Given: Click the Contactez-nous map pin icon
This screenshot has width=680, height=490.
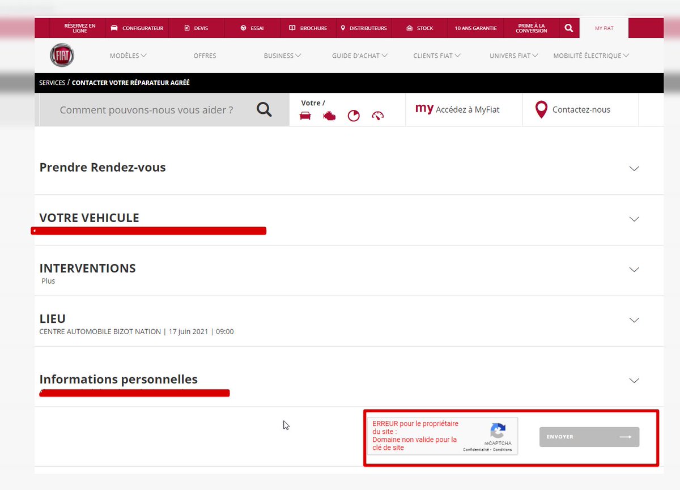Looking at the screenshot, I should [x=541, y=109].
